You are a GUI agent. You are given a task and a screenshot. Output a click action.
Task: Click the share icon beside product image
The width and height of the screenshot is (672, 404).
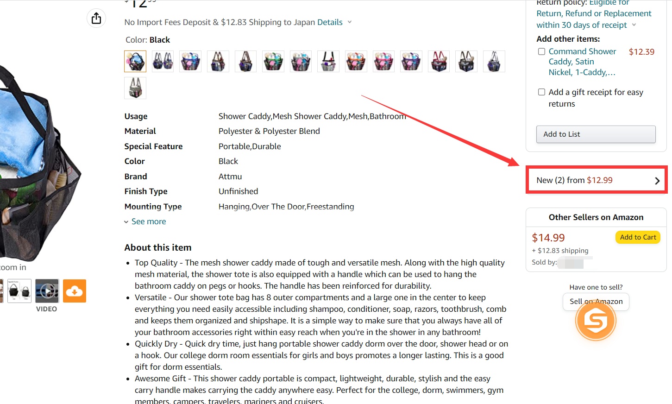tap(96, 18)
